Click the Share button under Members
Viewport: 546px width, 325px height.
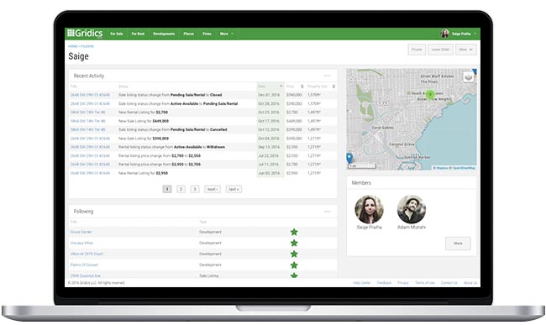pos(458,244)
